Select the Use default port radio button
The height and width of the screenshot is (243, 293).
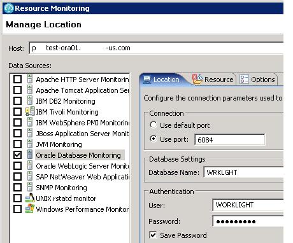154,125
